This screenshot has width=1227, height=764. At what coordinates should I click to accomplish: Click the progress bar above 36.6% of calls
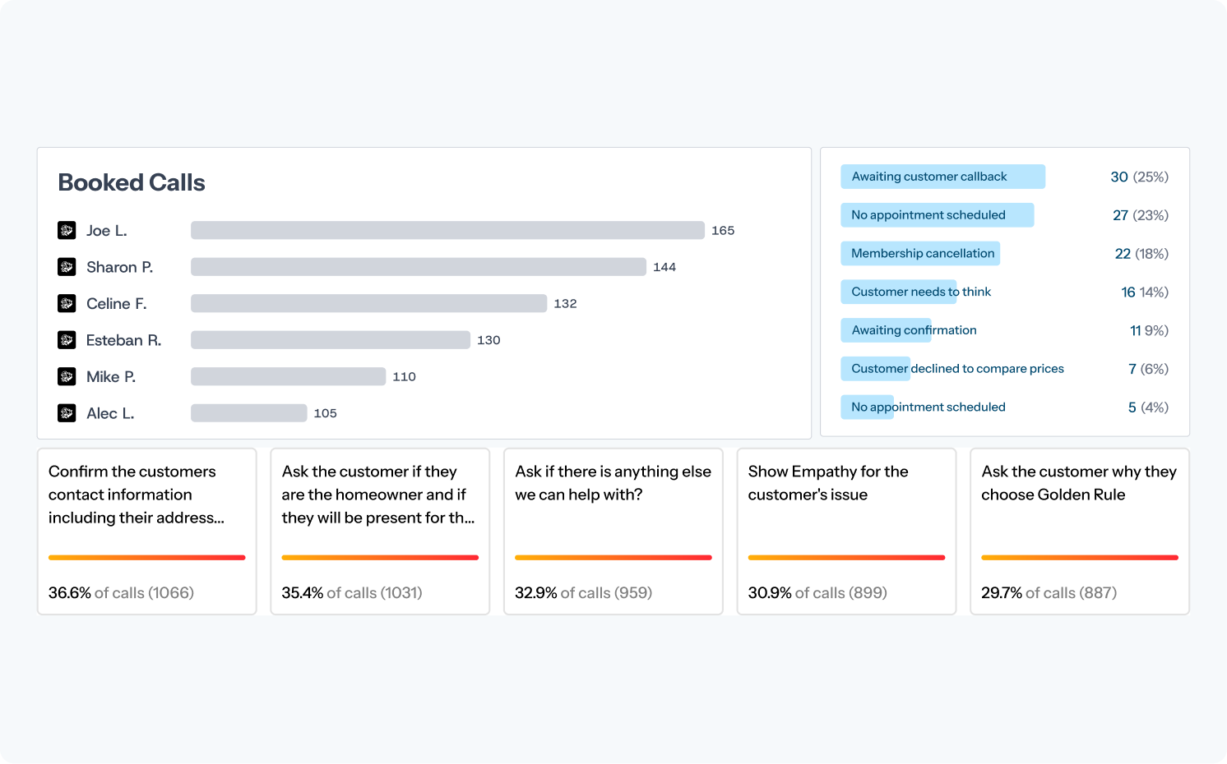[147, 558]
